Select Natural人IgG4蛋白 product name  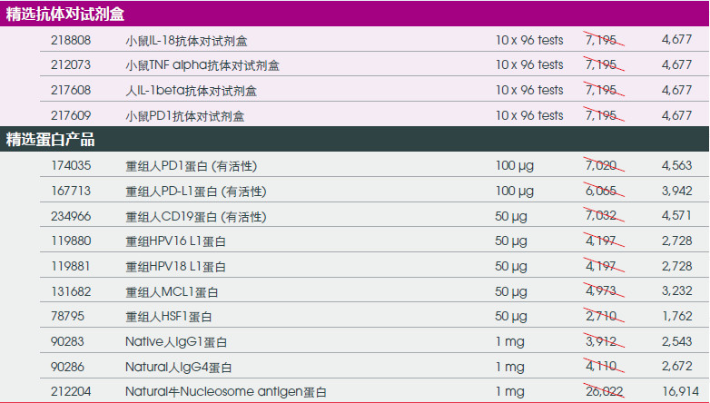179,368
